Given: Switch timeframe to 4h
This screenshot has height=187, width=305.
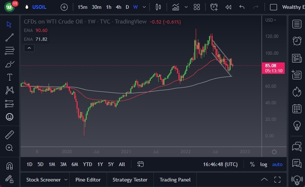Looking at the screenshot, I should (118, 7).
